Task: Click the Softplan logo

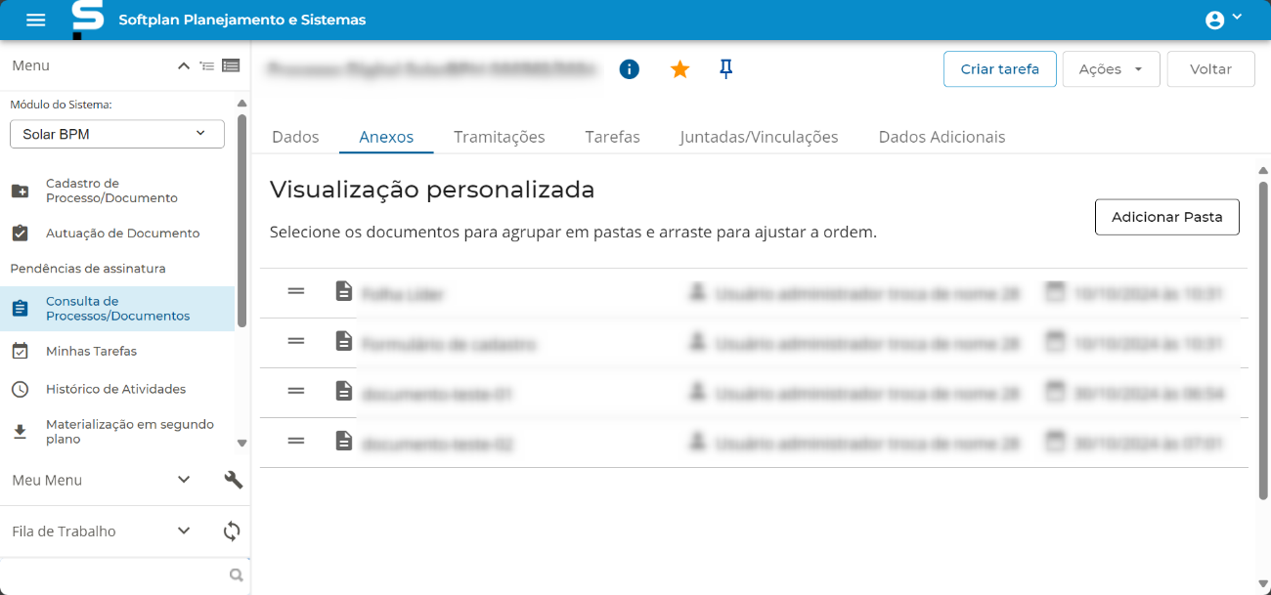Action: (86, 19)
